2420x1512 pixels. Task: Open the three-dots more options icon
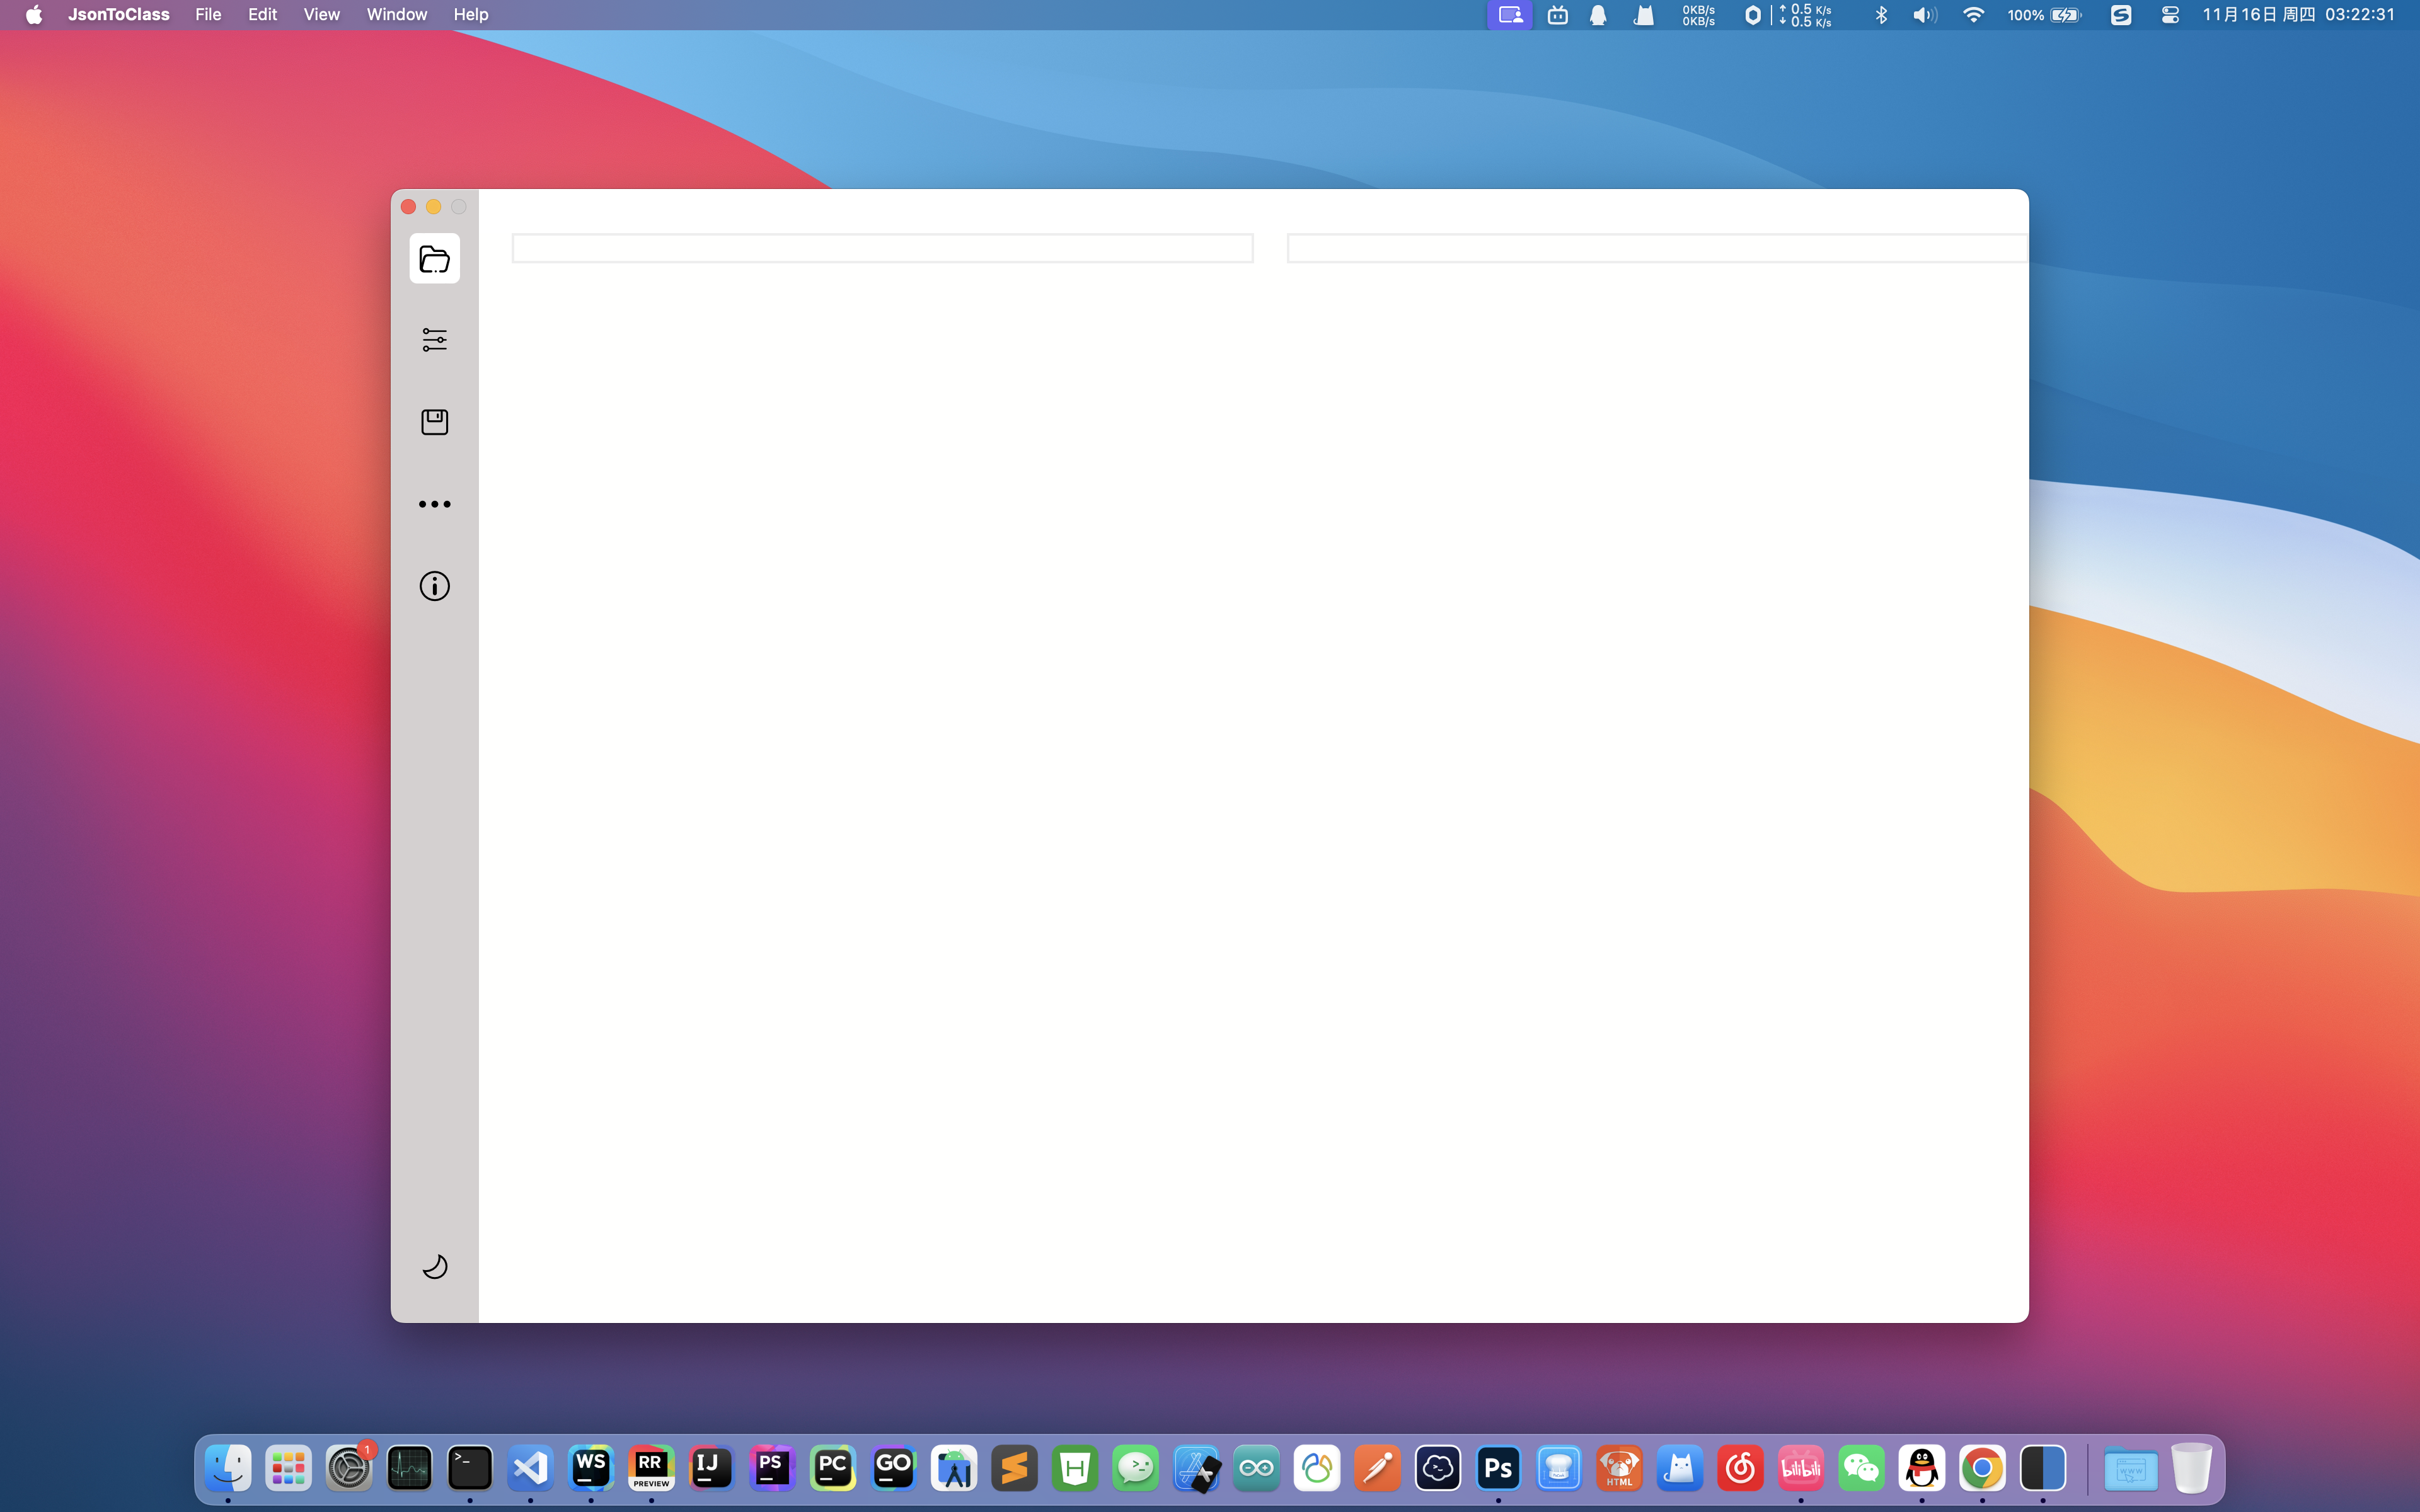tap(434, 504)
